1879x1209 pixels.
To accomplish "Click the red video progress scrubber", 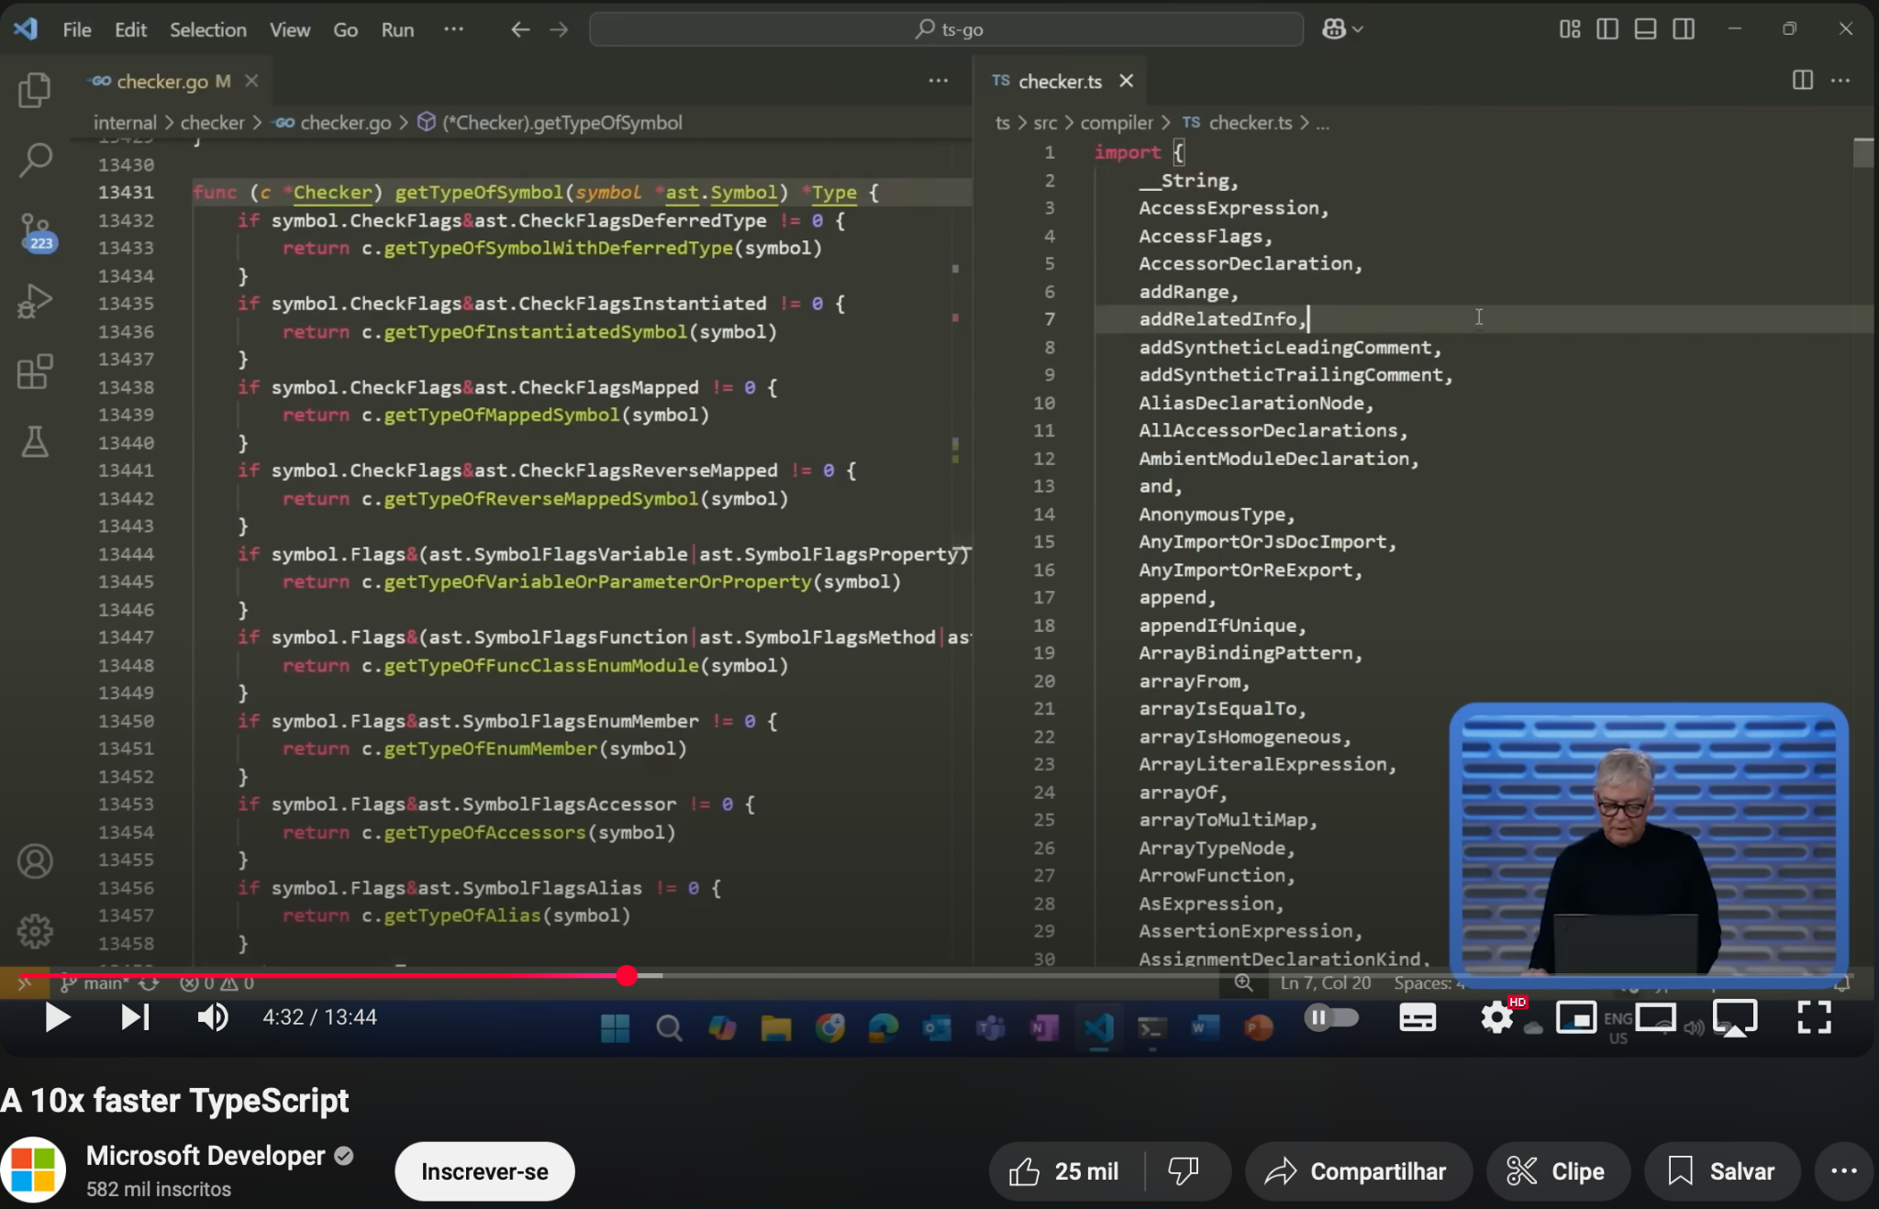I will pyautogui.click(x=627, y=976).
